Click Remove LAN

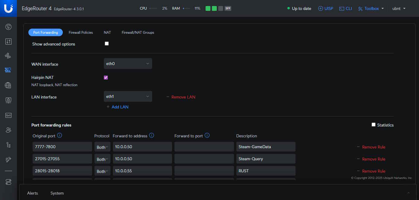[181, 97]
